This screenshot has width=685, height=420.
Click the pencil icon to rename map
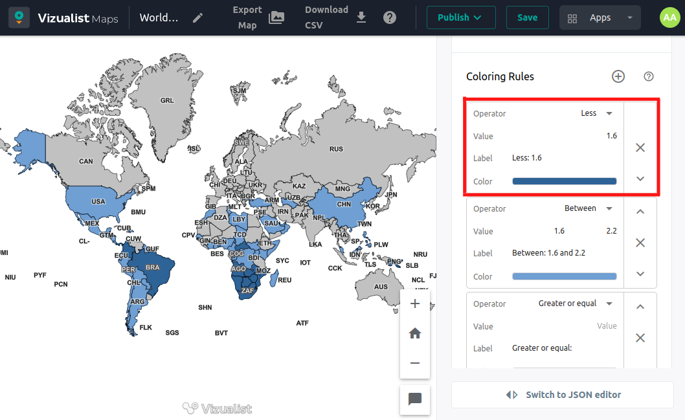pyautogui.click(x=197, y=17)
